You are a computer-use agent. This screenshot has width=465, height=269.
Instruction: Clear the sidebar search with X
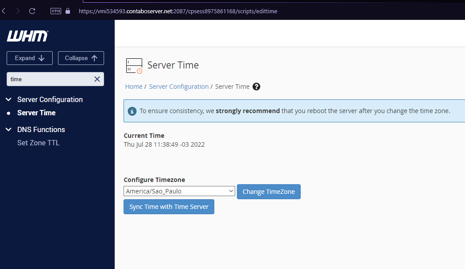click(x=97, y=79)
